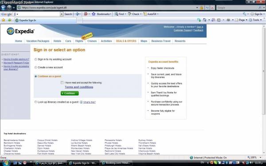
Task: Go to the Cruises navigation tab
Action: tap(92, 41)
